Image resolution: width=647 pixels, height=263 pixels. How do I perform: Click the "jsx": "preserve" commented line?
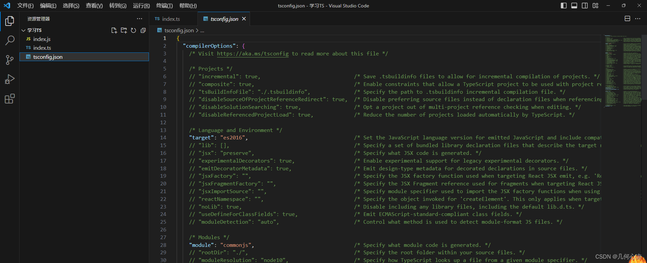point(222,153)
